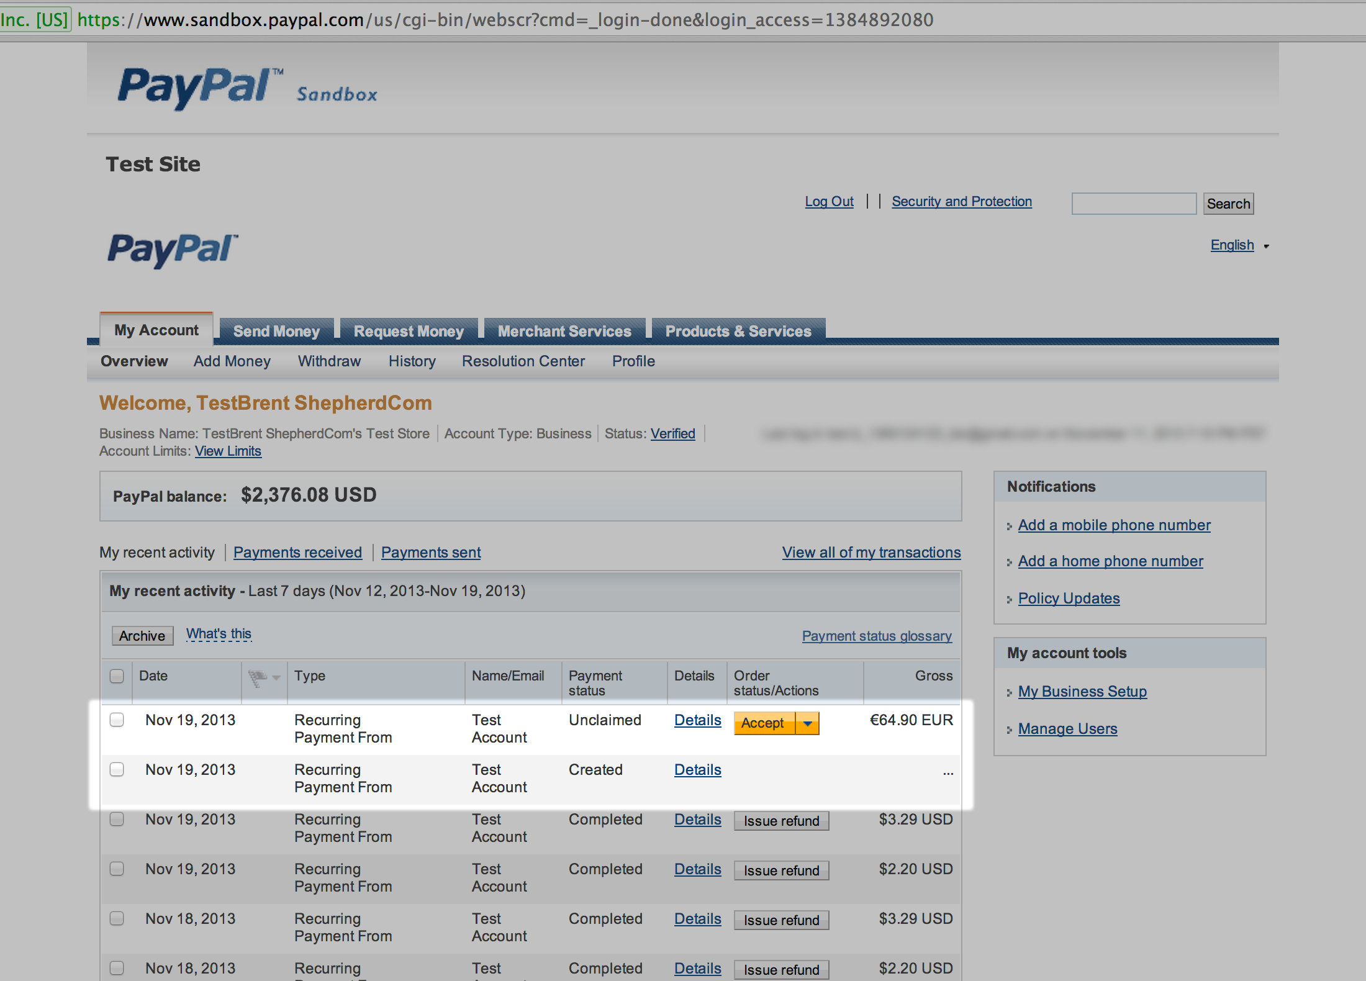Click the Archive button icon
The width and height of the screenshot is (1366, 981).
pos(139,636)
